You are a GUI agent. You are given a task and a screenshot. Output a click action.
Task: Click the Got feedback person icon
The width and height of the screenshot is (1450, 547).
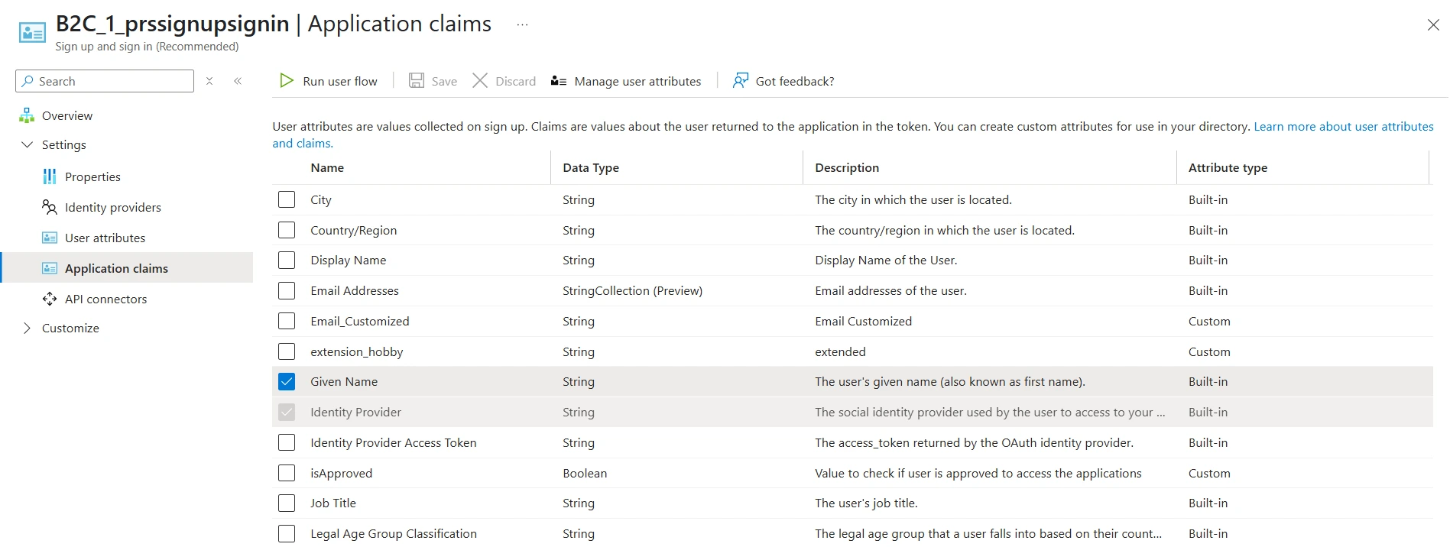(740, 80)
